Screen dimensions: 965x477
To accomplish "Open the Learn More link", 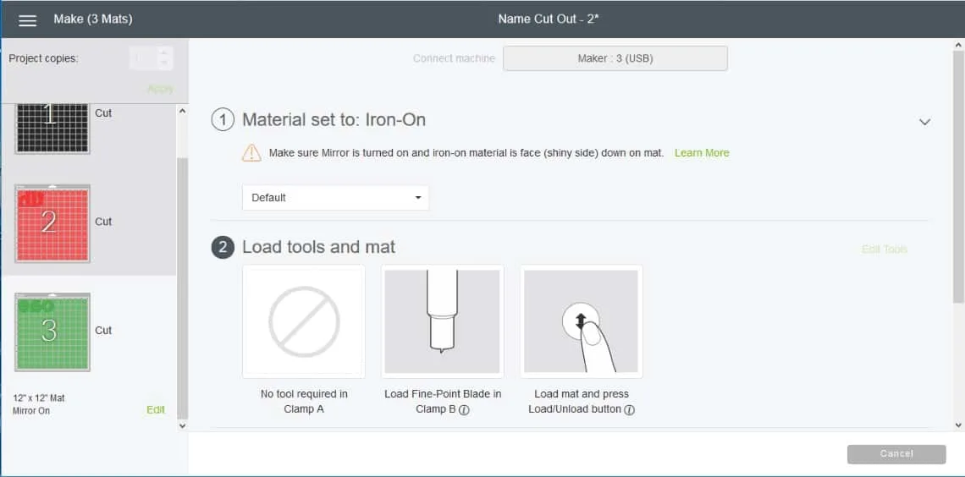I will pyautogui.click(x=702, y=152).
